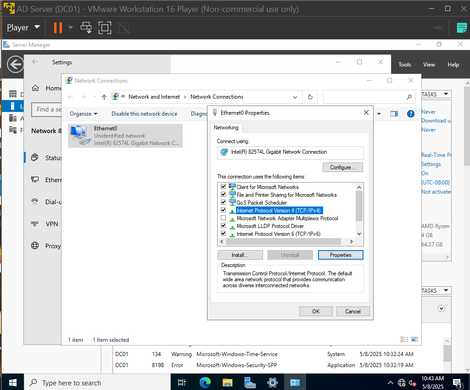Click the search magnifier in Network Connections
The height and width of the screenshot is (390, 470).
pyautogui.click(x=409, y=97)
